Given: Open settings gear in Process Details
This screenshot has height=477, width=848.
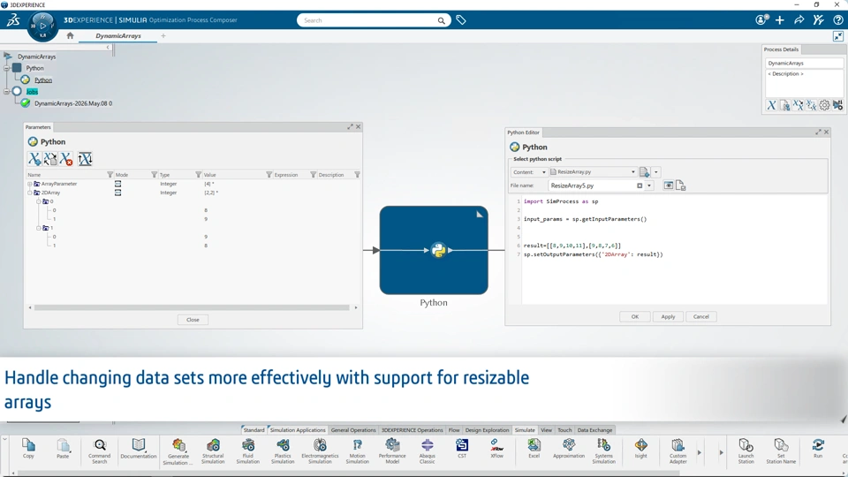Looking at the screenshot, I should [824, 105].
